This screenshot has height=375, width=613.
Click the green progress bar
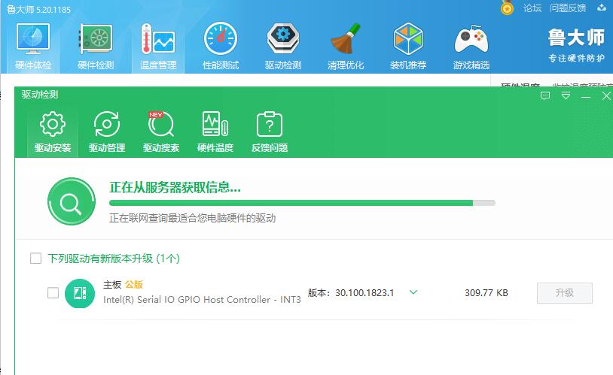click(x=302, y=203)
